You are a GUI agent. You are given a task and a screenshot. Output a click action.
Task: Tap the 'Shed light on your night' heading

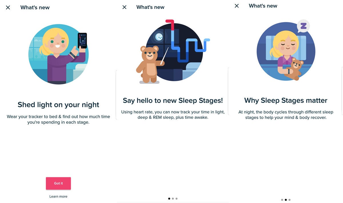[x=58, y=105]
